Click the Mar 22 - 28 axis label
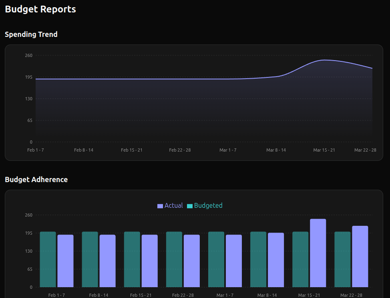Viewport: 390px width, 298px height. (x=365, y=150)
